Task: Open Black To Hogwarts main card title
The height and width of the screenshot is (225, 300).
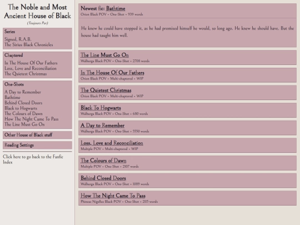Action: [x=101, y=108]
